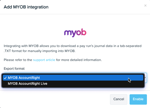
Task: Click the dialog footer left of Cancel
Action: [x=55, y=99]
